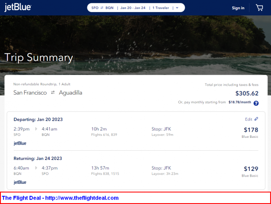
Task: Click Sign in
Action: (238, 8)
